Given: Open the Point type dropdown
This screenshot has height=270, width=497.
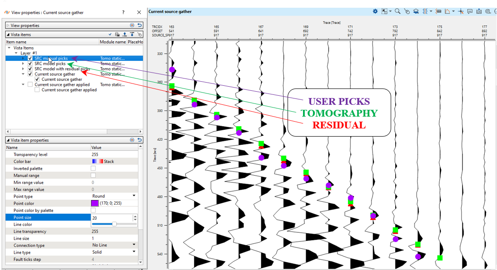Looking at the screenshot, I should pos(134,196).
